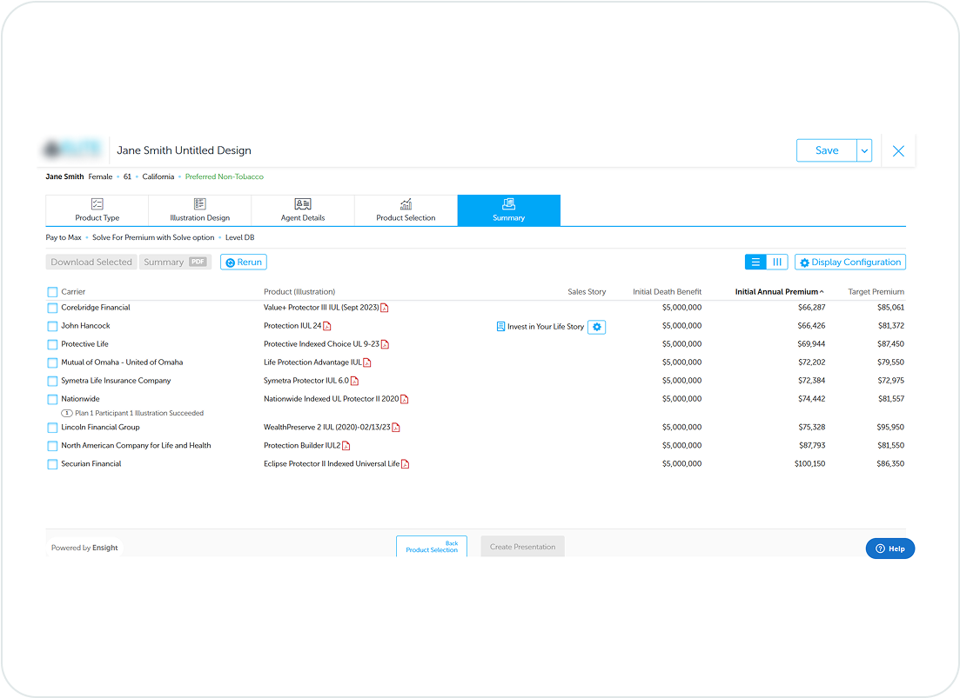The width and height of the screenshot is (960, 698).
Task: Click the Summary PDF button
Action: [175, 263]
